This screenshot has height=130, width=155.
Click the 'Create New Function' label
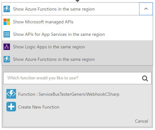[x=39, y=107]
